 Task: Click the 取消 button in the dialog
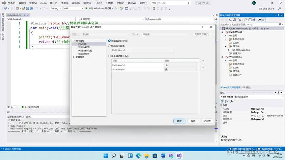point(193,121)
